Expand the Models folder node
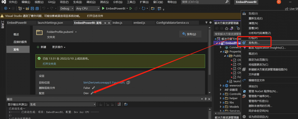Image resolution: width=298 pixels, height=119 pixels. (x=221, y=107)
